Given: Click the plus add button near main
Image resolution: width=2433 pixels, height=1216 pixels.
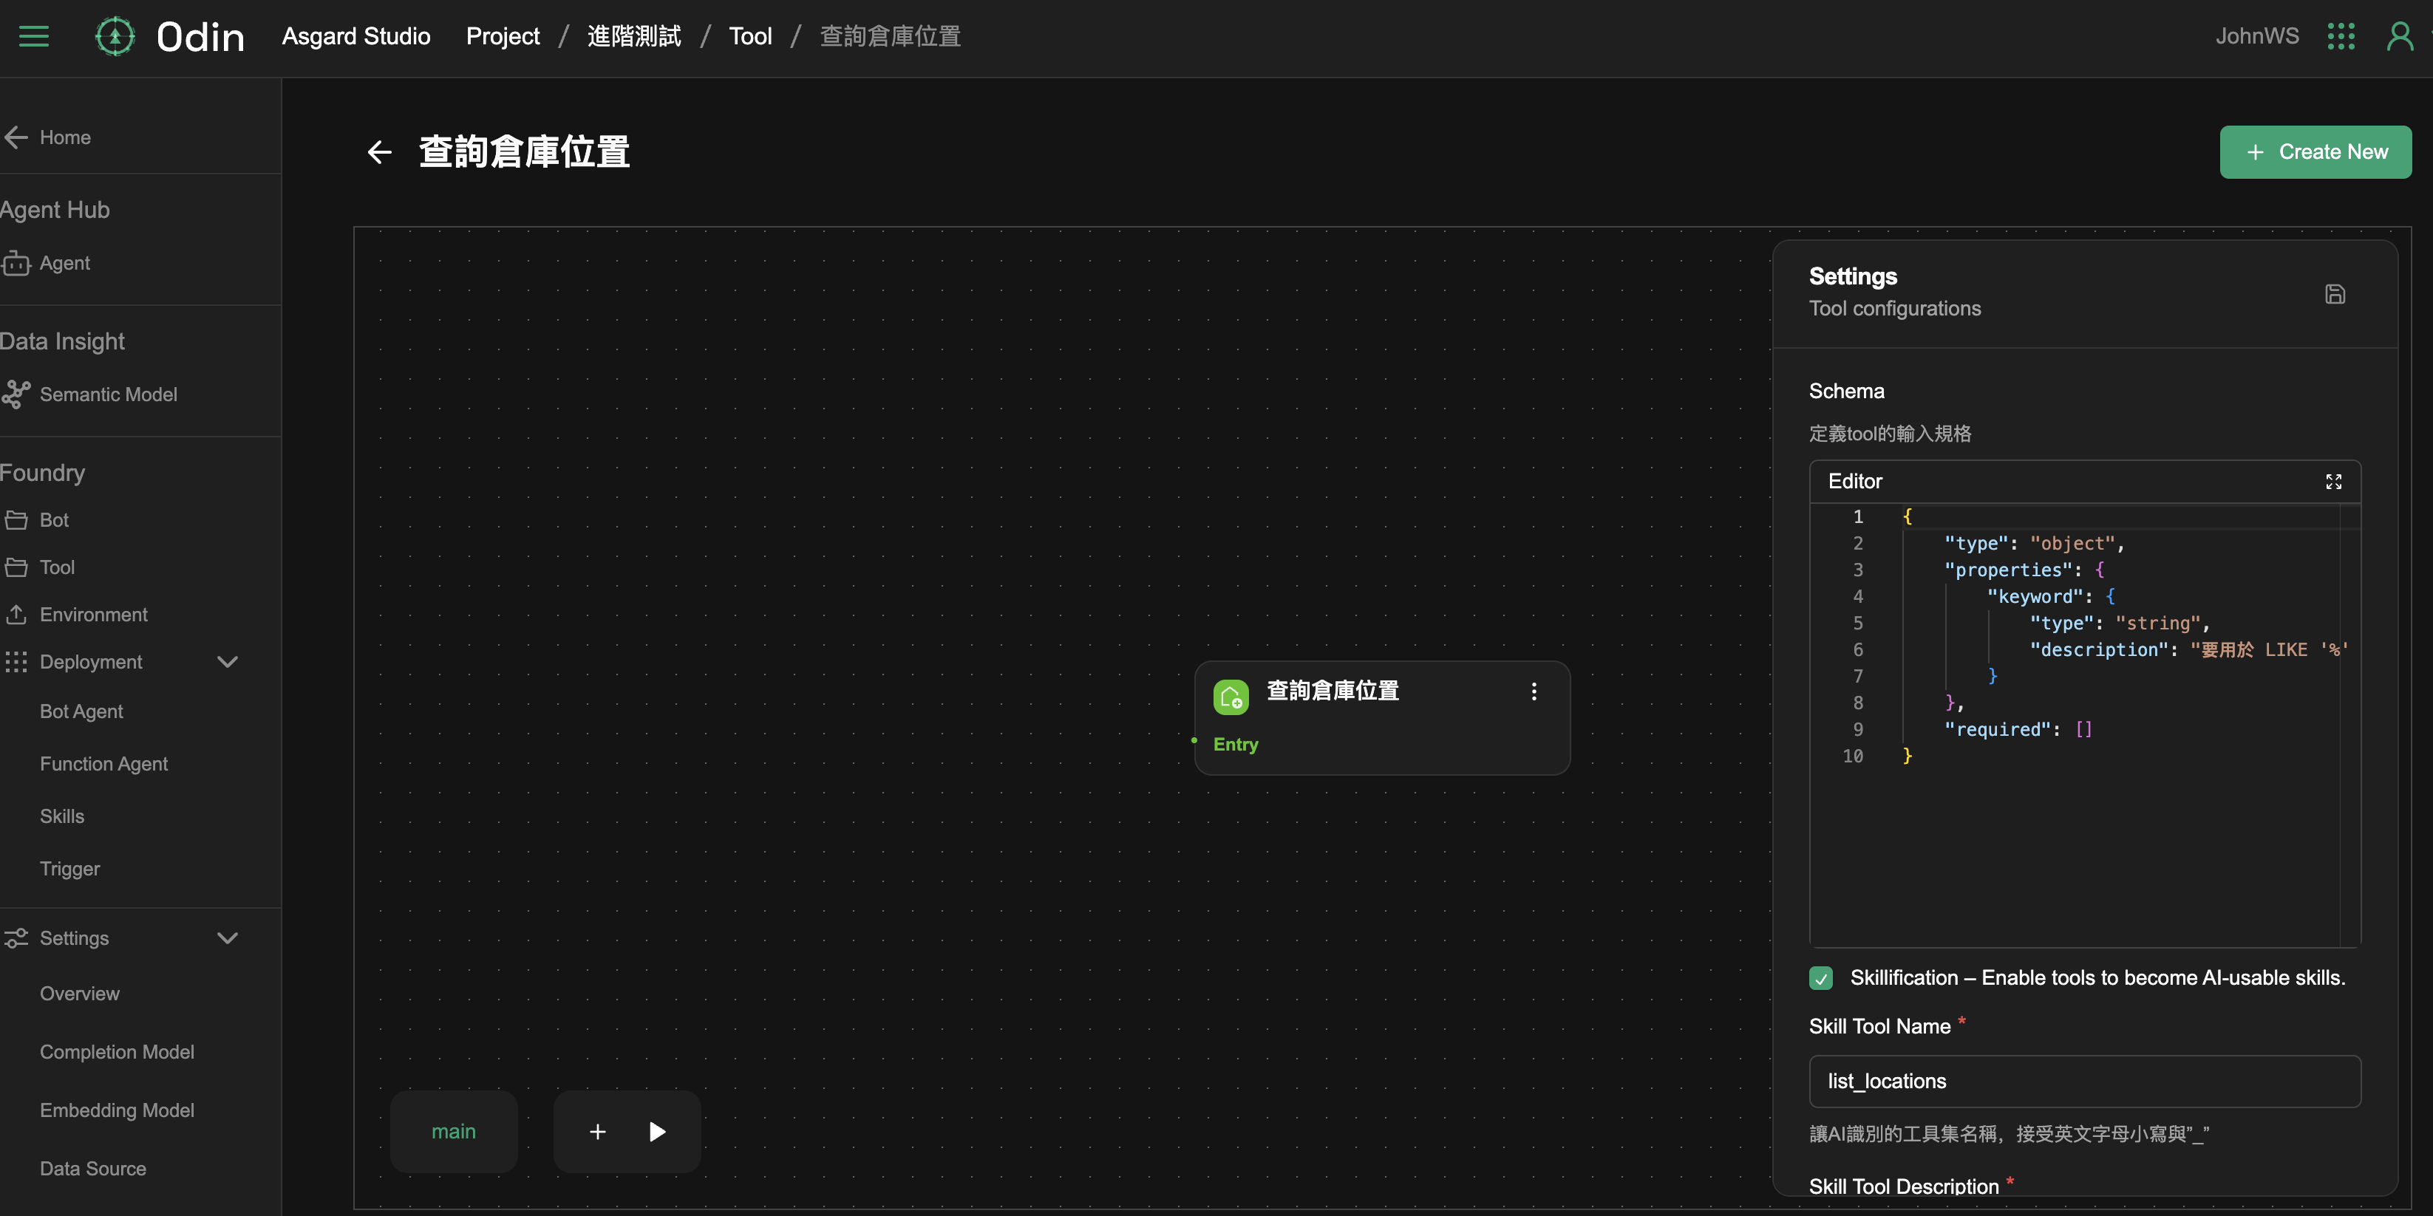Looking at the screenshot, I should pos(598,1131).
